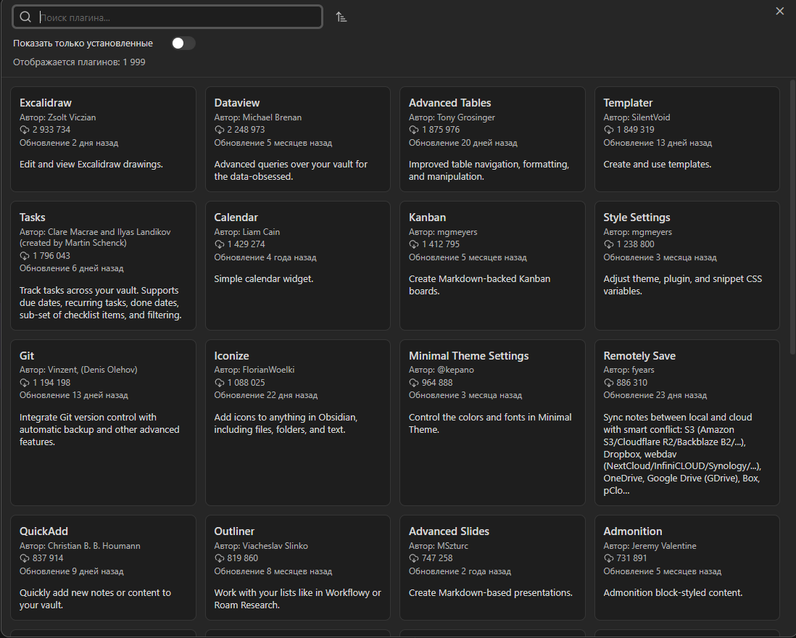Image resolution: width=796 pixels, height=638 pixels.
Task: Open the Advanced Tables plugin title
Action: point(449,102)
